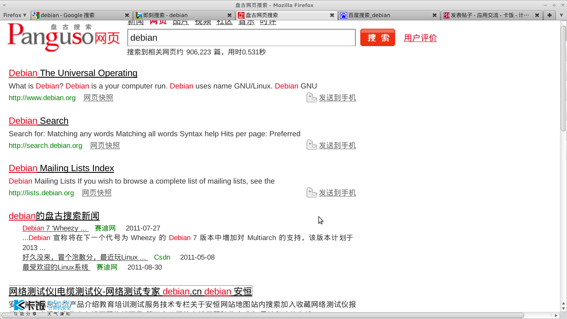Switch to the 即刻搜索 - debian tab
The image size is (567, 319).
184,15
